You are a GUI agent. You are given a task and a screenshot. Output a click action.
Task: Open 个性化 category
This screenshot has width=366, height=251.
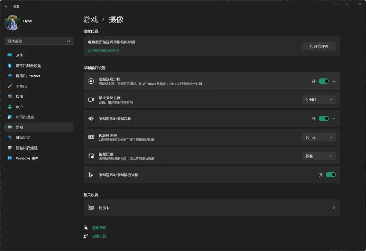click(x=39, y=86)
